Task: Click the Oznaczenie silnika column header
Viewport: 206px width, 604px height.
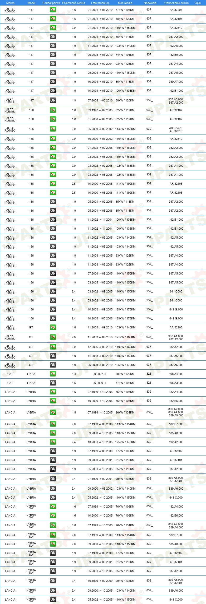Action: pos(176,3)
